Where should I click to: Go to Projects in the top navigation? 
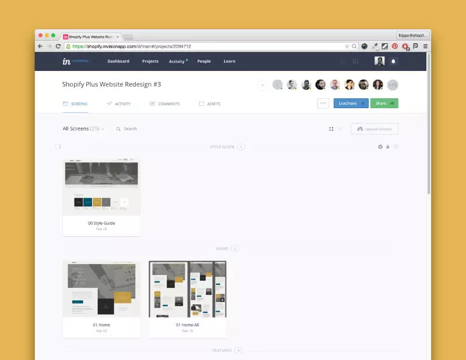click(x=150, y=61)
